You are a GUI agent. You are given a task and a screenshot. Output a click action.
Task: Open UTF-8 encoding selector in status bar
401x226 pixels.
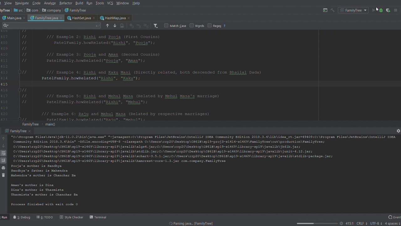click(x=376, y=223)
